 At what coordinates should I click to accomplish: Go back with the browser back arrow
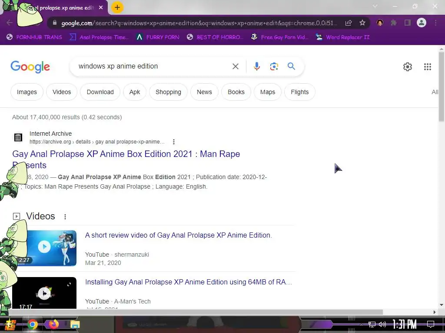click(10, 23)
